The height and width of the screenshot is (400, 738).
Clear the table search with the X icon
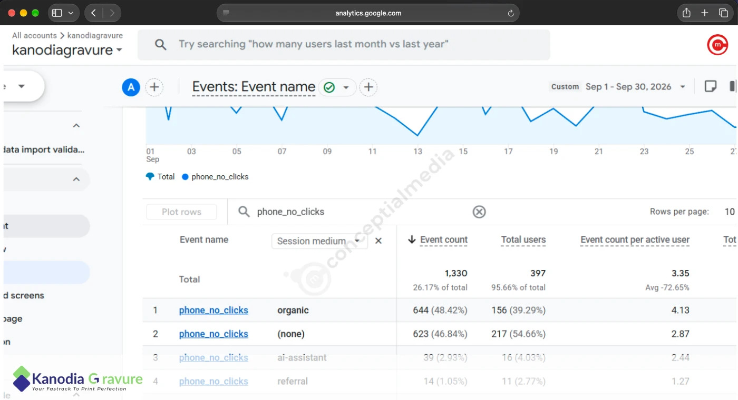479,212
